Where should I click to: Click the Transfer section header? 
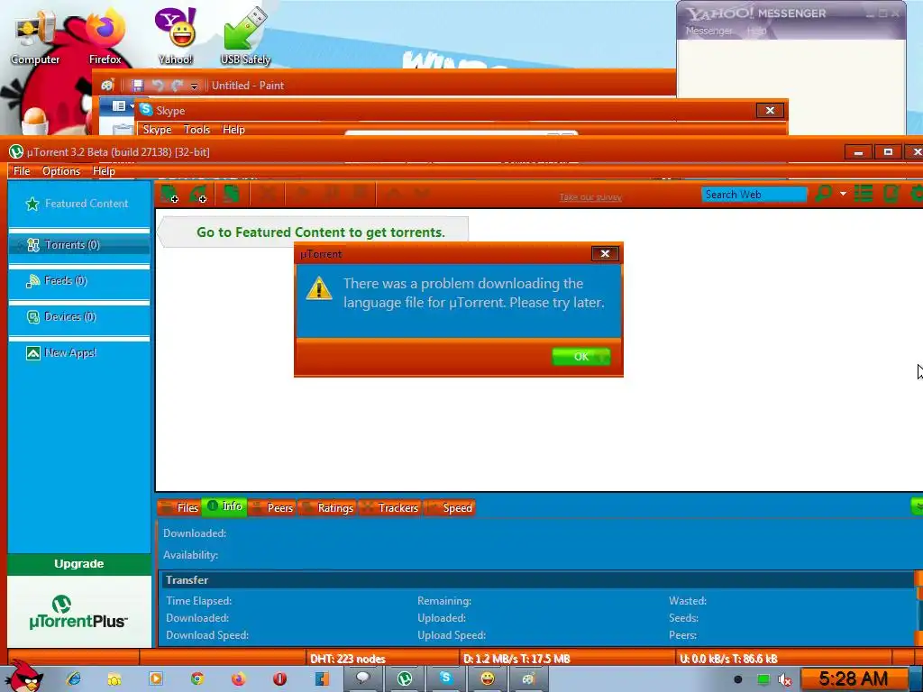[x=537, y=580]
